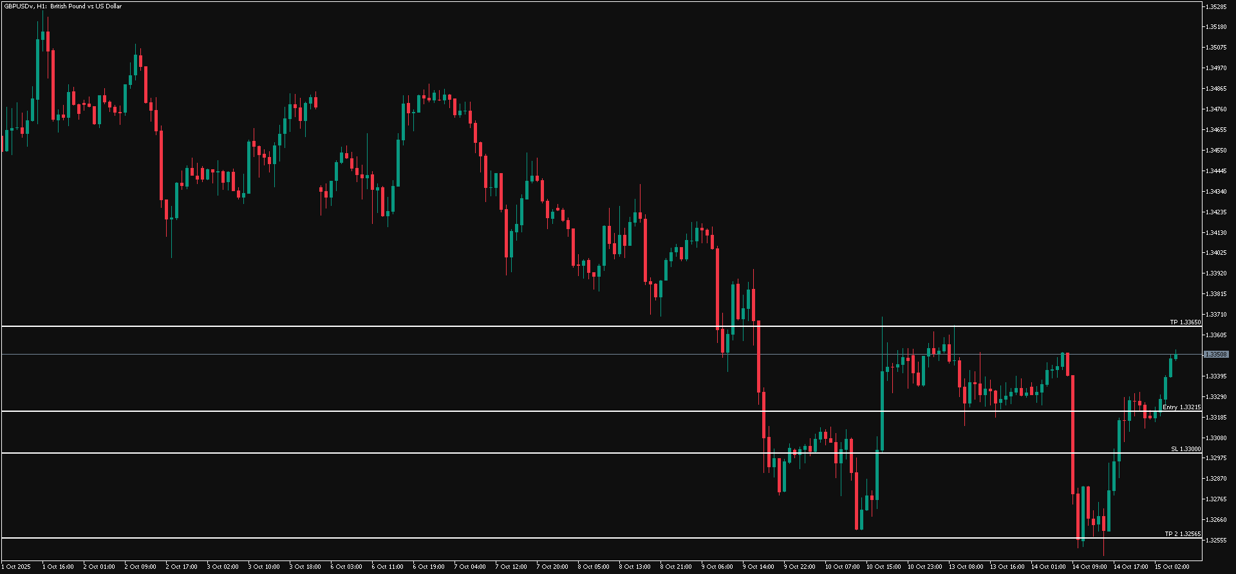Click the 1.34865 price scale value
The image size is (1236, 574).
point(1216,89)
